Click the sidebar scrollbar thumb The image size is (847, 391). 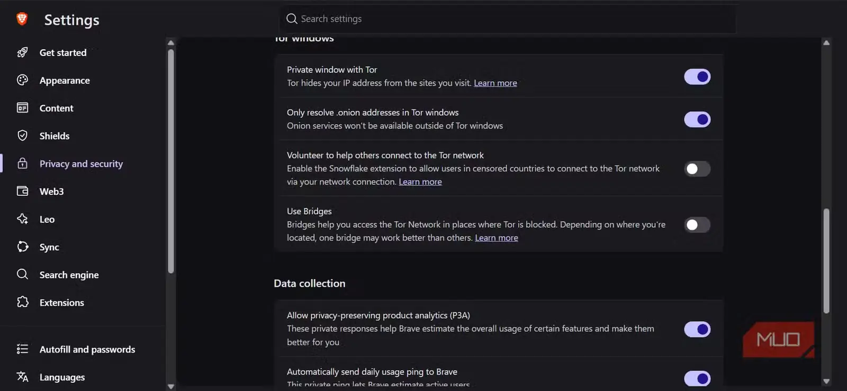(x=170, y=161)
